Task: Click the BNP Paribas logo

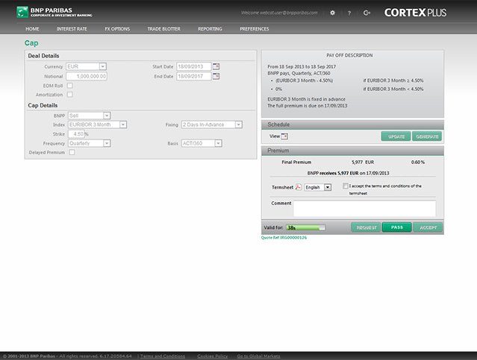Action: click(x=54, y=12)
